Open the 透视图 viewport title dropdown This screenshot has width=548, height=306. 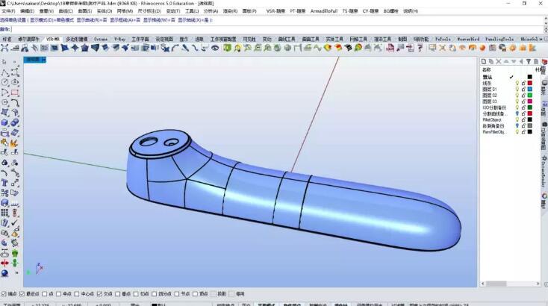click(x=44, y=60)
